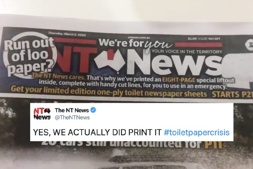
Task: Click the partial round icon at masthead right edge
Action: [249, 44]
